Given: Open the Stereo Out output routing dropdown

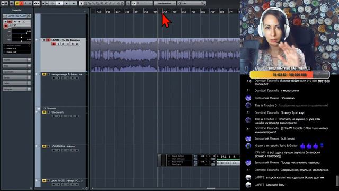Looking at the screenshot, I should [17, 52].
